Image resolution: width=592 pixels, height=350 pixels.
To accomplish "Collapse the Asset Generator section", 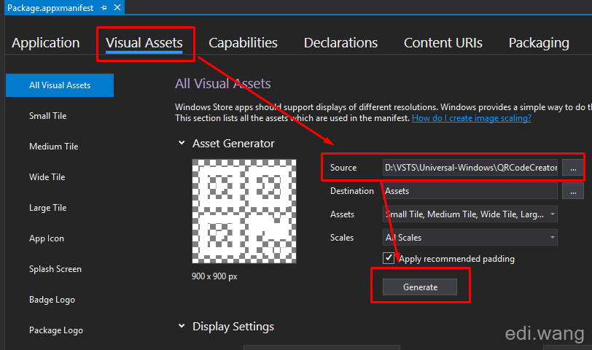I will pos(182,143).
